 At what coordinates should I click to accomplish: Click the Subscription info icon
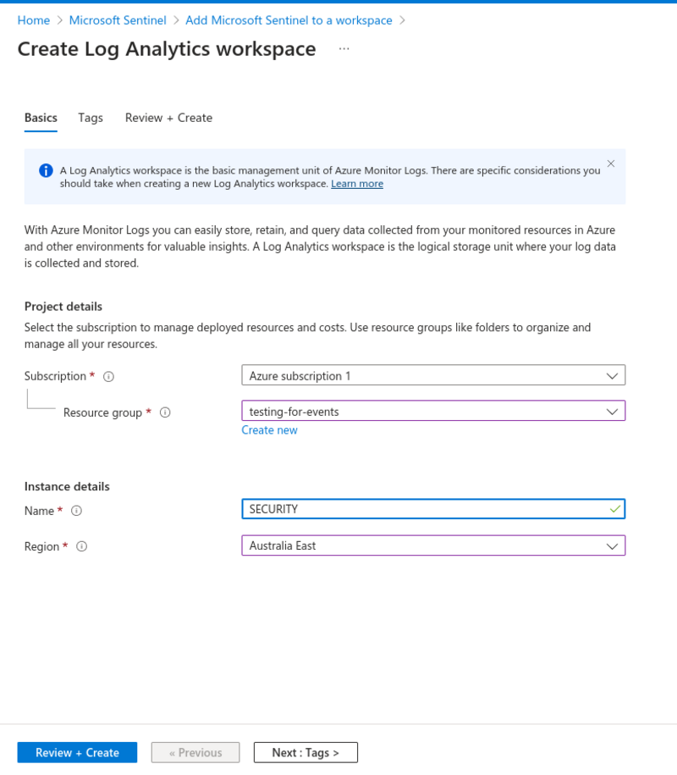108,377
